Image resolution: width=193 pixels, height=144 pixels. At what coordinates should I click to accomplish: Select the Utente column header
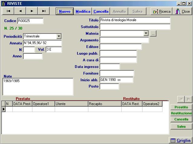point(71,104)
